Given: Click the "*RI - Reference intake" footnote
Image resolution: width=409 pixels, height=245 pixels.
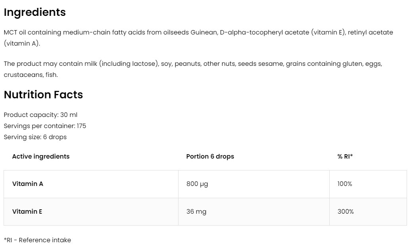Looking at the screenshot, I should [37, 240].
